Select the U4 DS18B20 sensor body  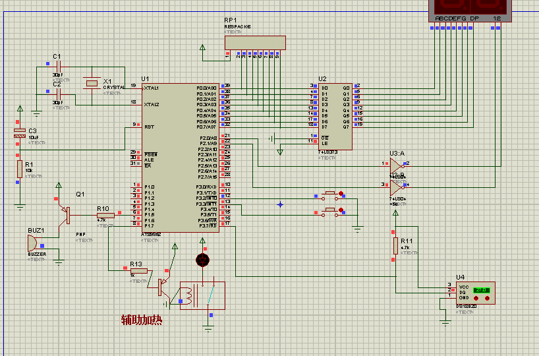coord(476,293)
